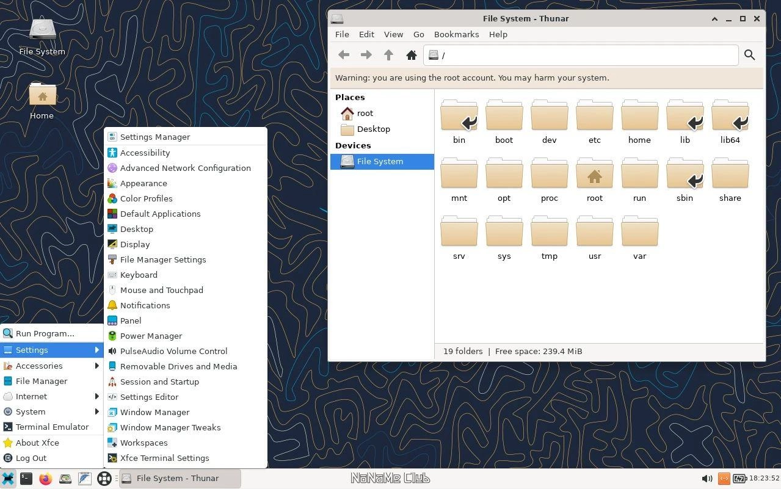
Task: Expand the Internet submenu arrow
Action: pyautogui.click(x=97, y=396)
